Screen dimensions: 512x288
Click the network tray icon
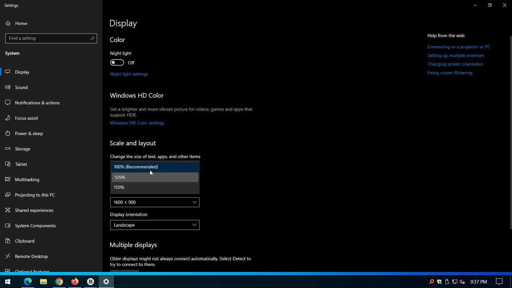(x=455, y=282)
